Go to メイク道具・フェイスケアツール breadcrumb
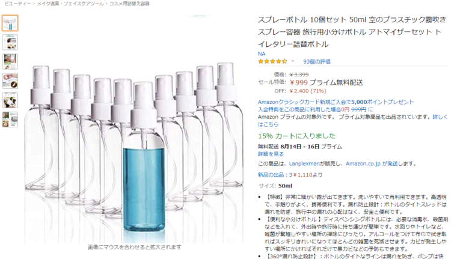 pos(70,4)
